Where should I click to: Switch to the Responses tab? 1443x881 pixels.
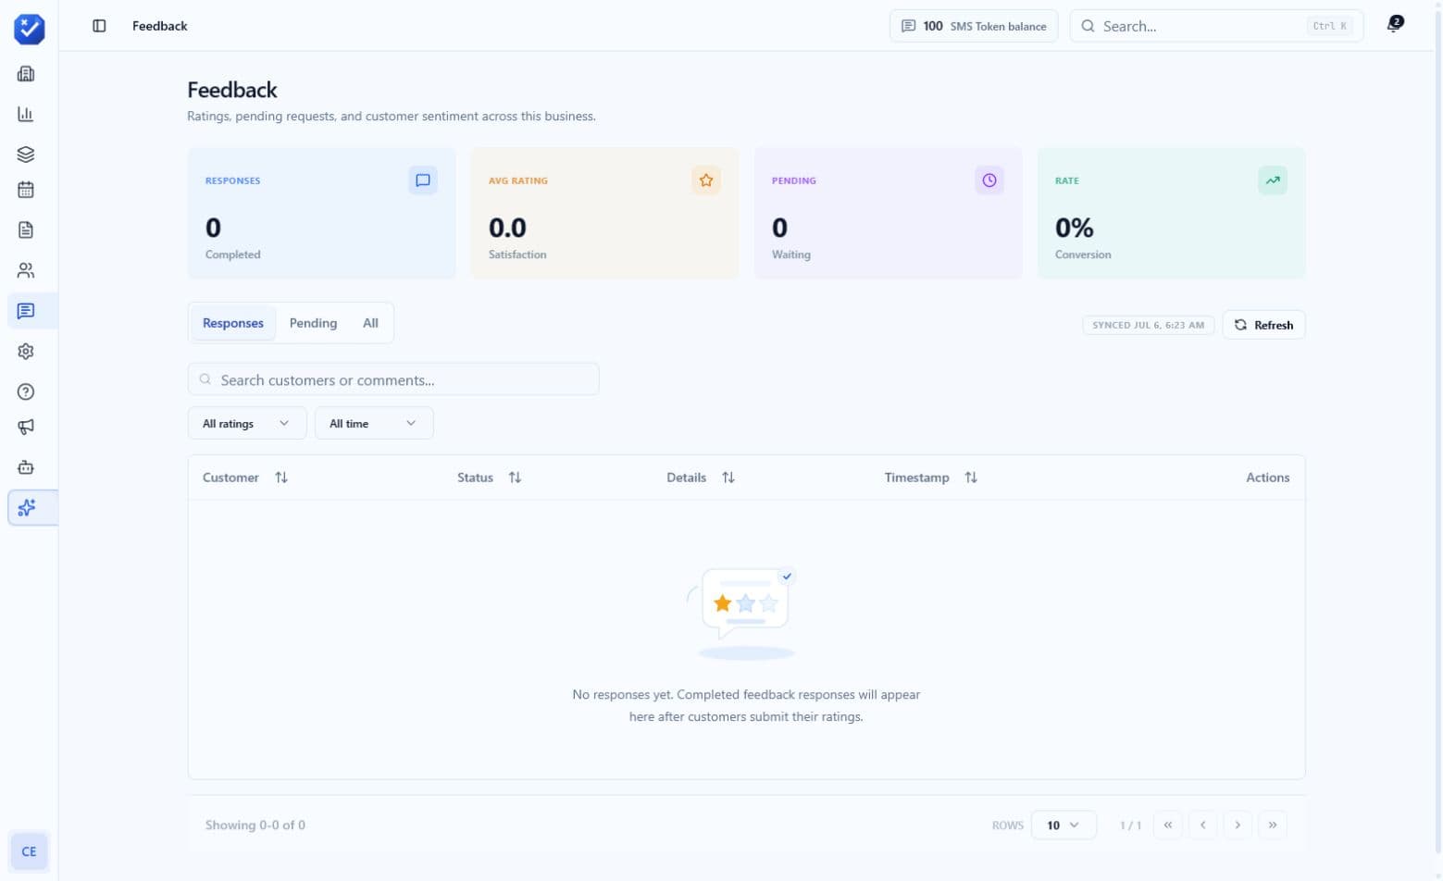pos(233,323)
